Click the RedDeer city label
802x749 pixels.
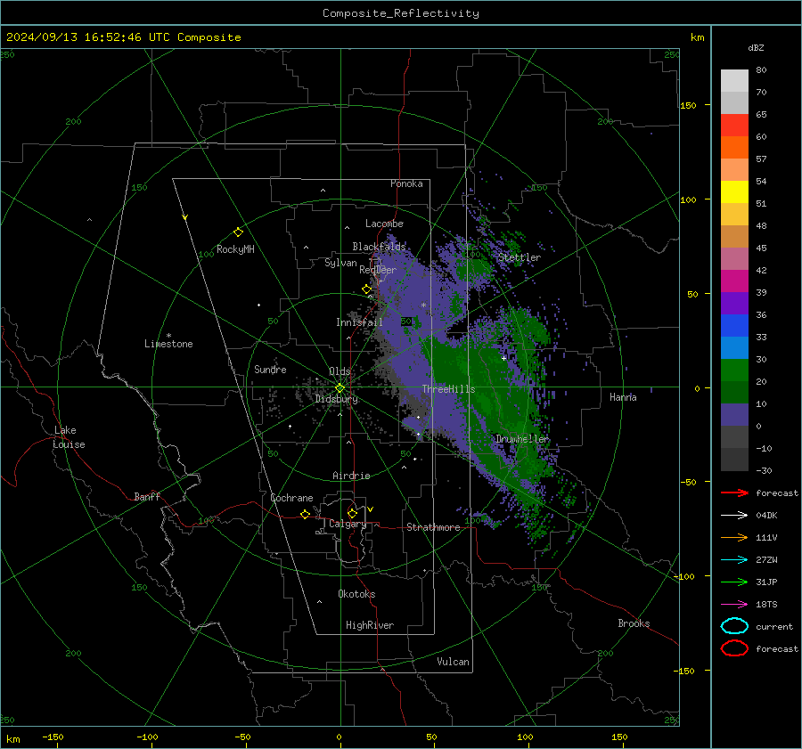coord(378,270)
